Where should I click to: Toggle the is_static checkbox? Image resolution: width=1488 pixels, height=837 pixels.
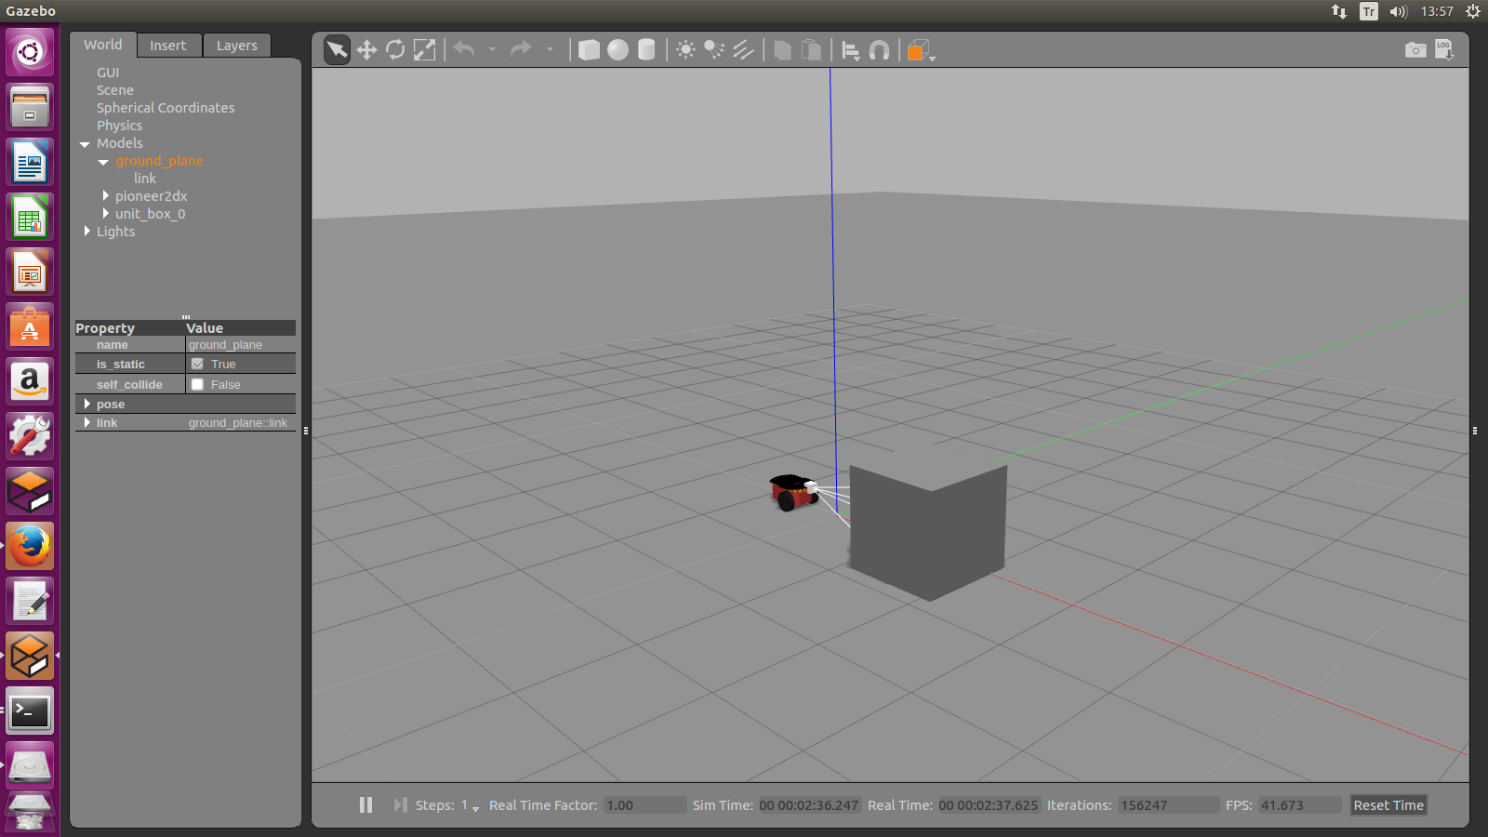pos(197,365)
